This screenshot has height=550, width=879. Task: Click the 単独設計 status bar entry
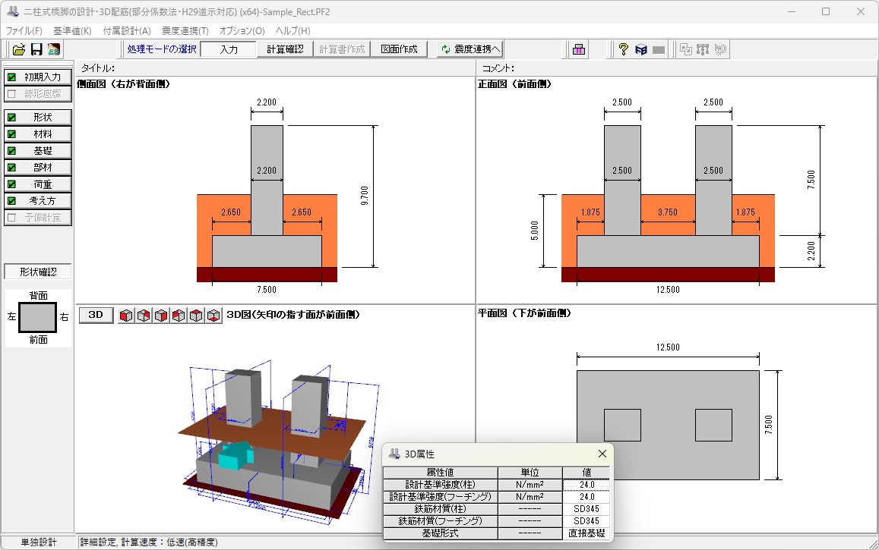pos(38,542)
